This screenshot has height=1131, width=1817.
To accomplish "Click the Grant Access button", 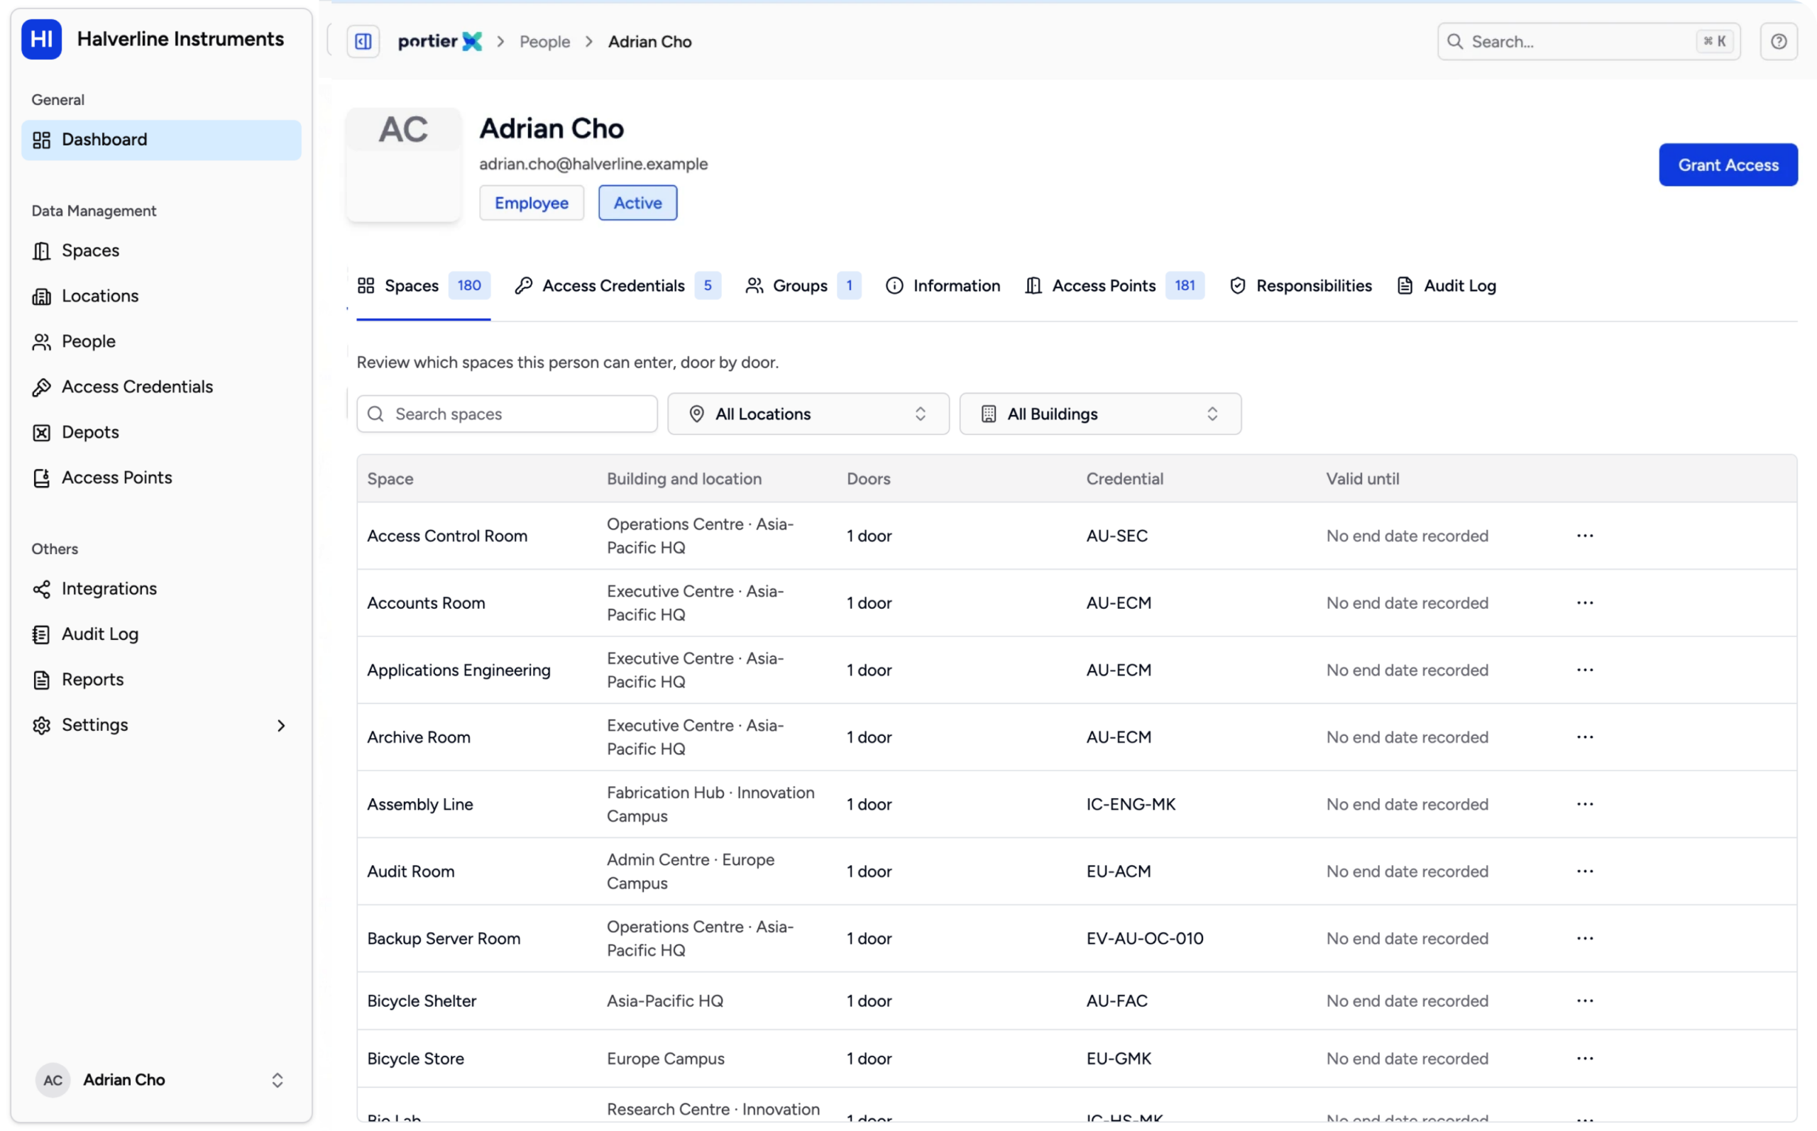I will click(1728, 165).
